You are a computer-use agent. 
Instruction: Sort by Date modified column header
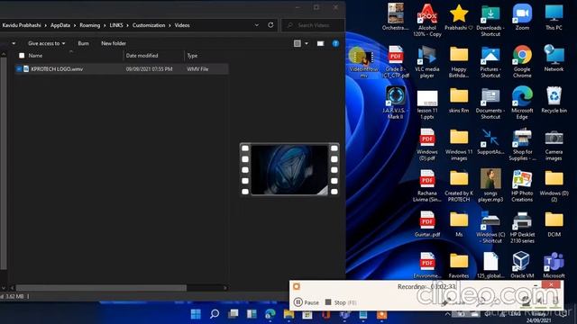pyautogui.click(x=142, y=56)
